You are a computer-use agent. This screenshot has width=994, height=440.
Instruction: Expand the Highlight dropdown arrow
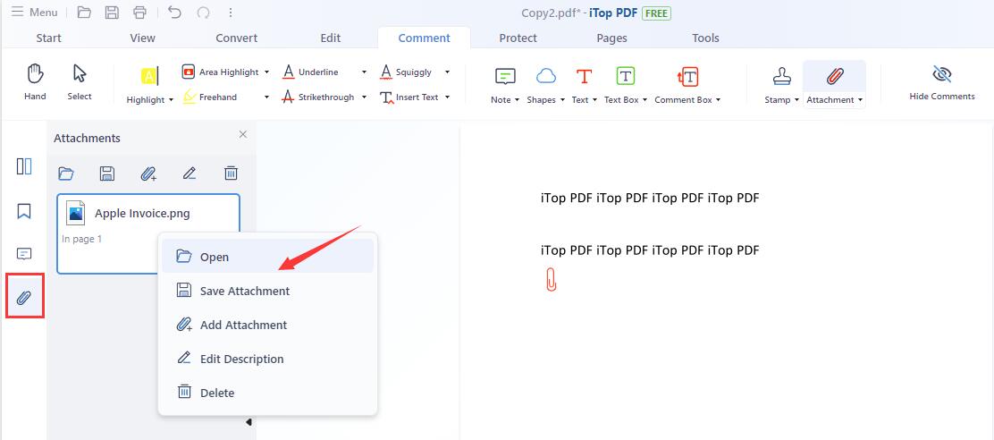(x=171, y=100)
